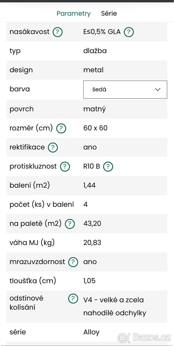Screen dimensions: 174x346
Task: Click the dlažba type value
Action: tap(95, 51)
